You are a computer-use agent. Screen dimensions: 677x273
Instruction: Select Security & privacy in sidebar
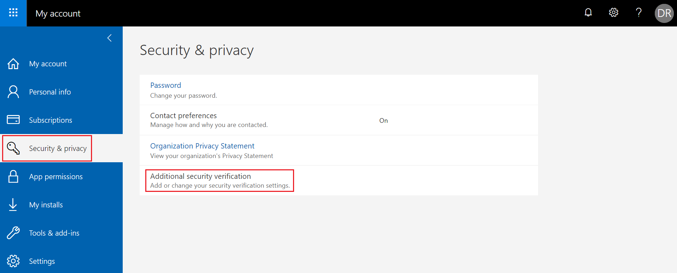tap(57, 148)
